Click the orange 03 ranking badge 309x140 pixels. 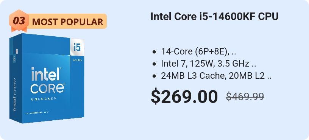tap(19, 20)
